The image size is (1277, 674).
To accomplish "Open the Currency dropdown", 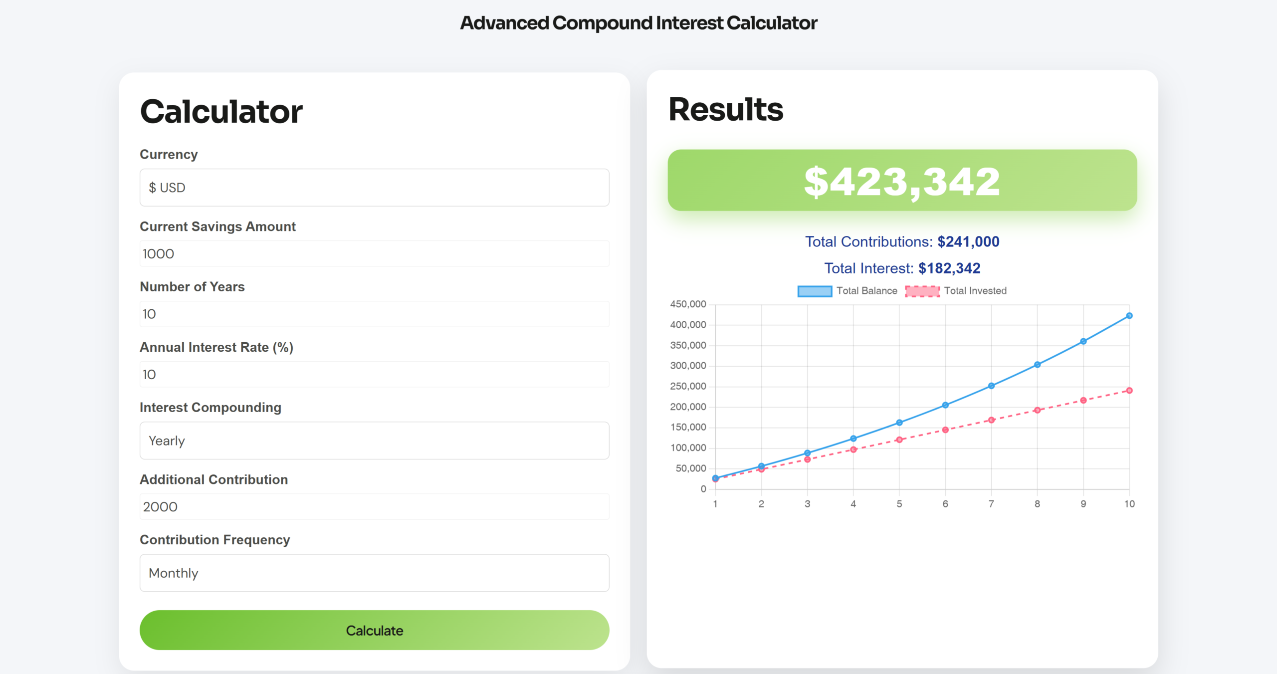I will click(x=374, y=188).
